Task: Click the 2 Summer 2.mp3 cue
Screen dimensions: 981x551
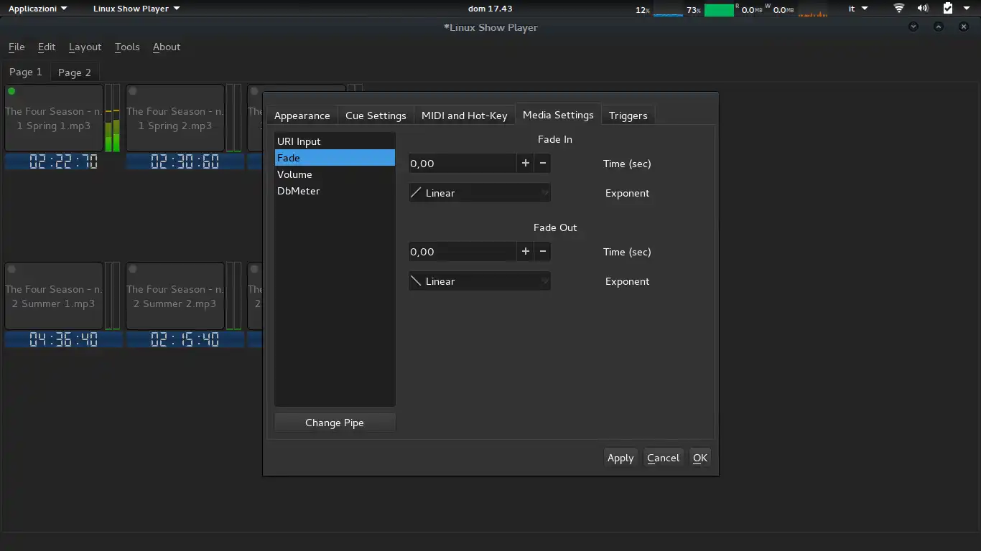Action: 175,296
